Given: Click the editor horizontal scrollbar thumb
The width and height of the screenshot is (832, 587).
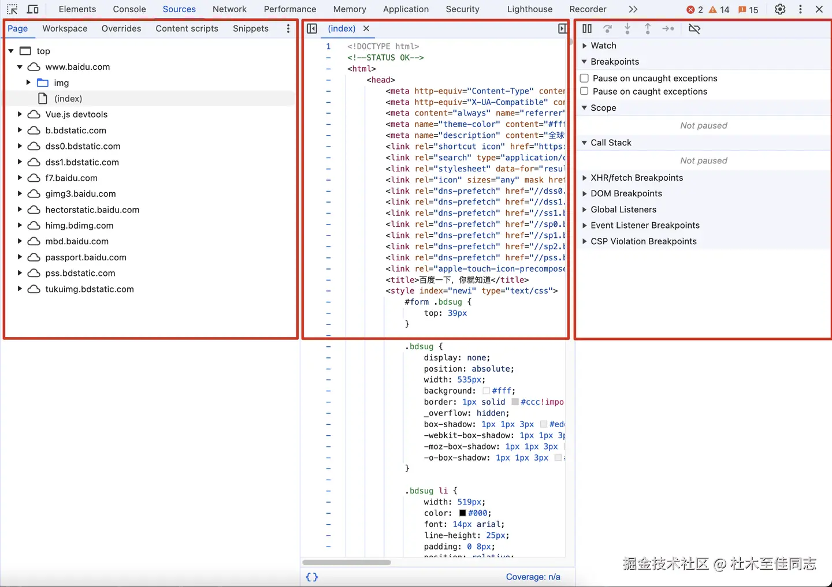Looking at the screenshot, I should [347, 562].
